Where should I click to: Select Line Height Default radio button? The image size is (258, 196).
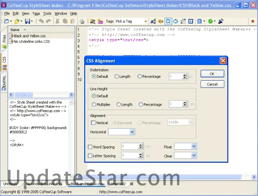point(94,96)
